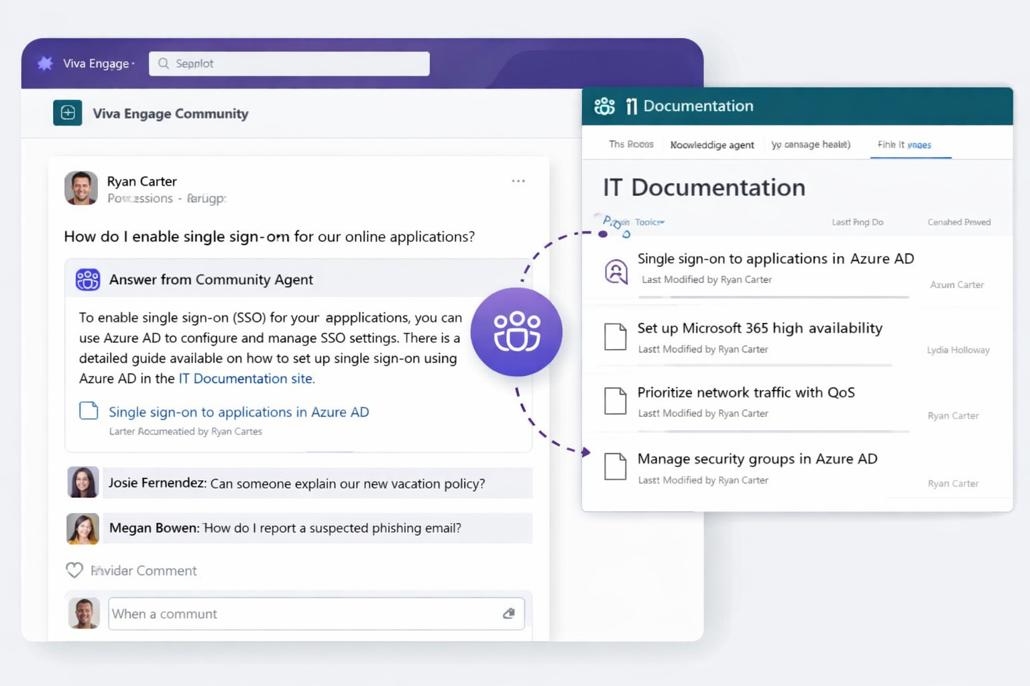Viewport: 1030px width, 686px height.
Task: Click the heart icon to like post
Action: [x=74, y=570]
